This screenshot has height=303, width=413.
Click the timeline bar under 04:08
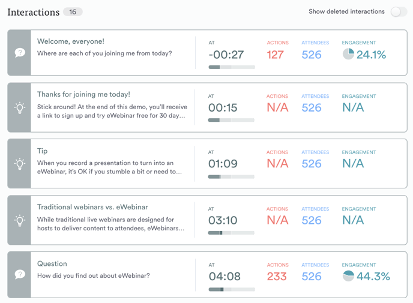(x=231, y=289)
